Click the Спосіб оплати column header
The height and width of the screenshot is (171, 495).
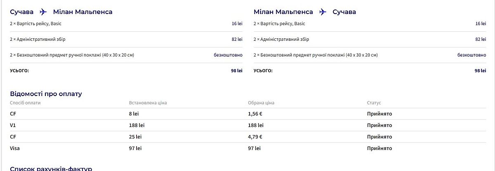click(x=26, y=103)
